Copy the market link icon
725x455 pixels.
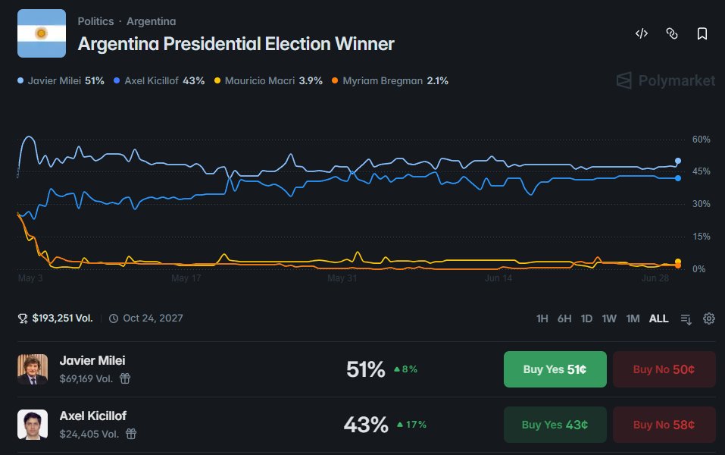672,33
